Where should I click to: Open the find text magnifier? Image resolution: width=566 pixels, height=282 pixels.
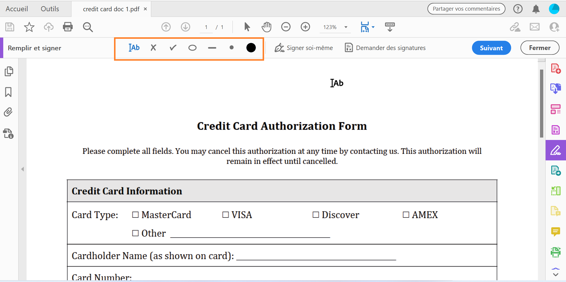pyautogui.click(x=88, y=27)
